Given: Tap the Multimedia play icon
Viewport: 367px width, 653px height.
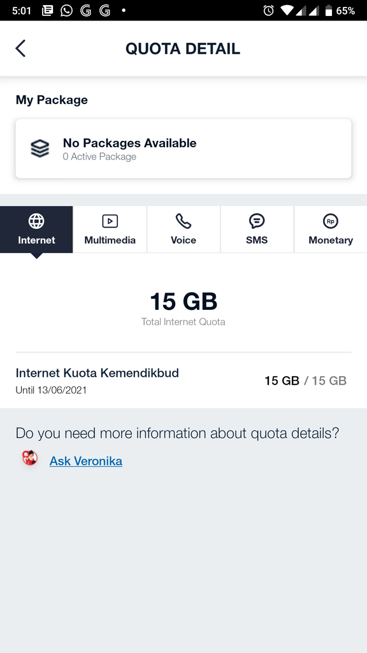Looking at the screenshot, I should tap(110, 221).
